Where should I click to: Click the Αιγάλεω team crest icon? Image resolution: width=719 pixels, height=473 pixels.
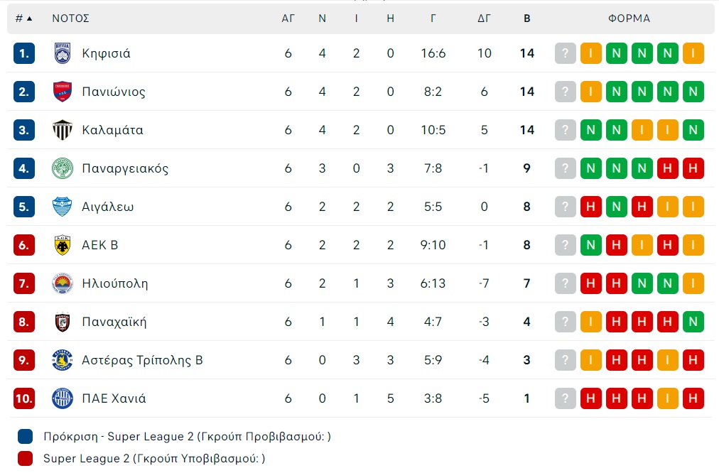tap(63, 207)
